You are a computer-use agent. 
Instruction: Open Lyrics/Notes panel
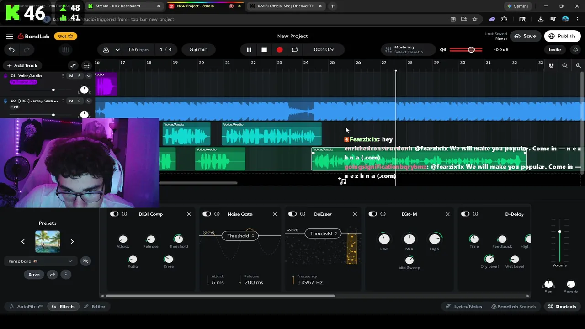point(464,307)
